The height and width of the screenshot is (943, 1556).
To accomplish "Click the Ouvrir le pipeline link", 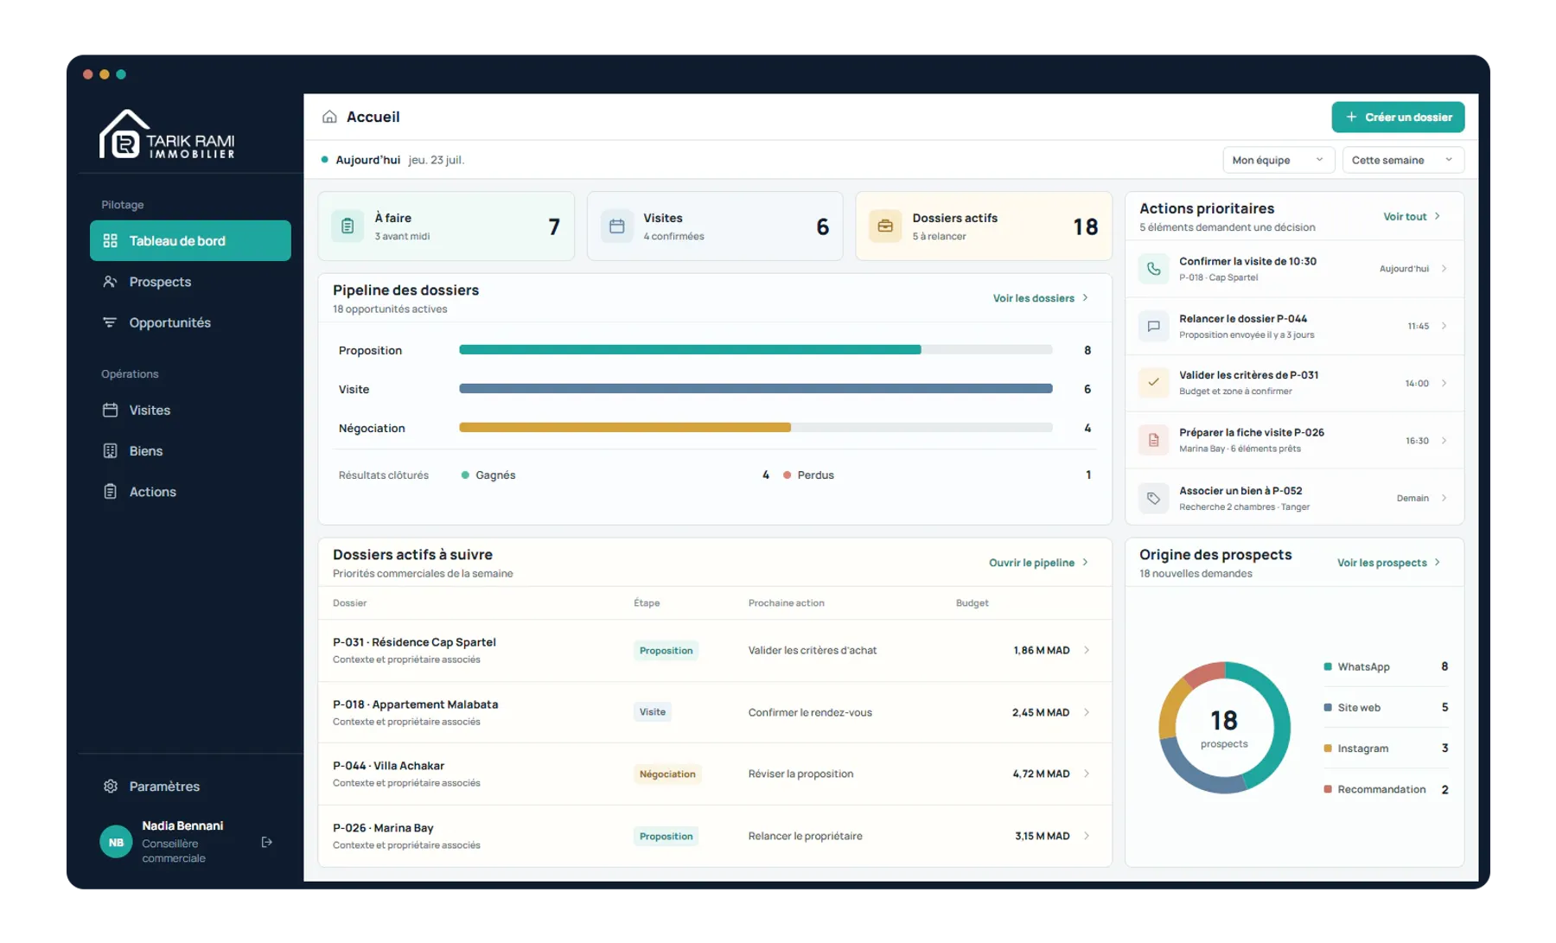I will [1038, 563].
